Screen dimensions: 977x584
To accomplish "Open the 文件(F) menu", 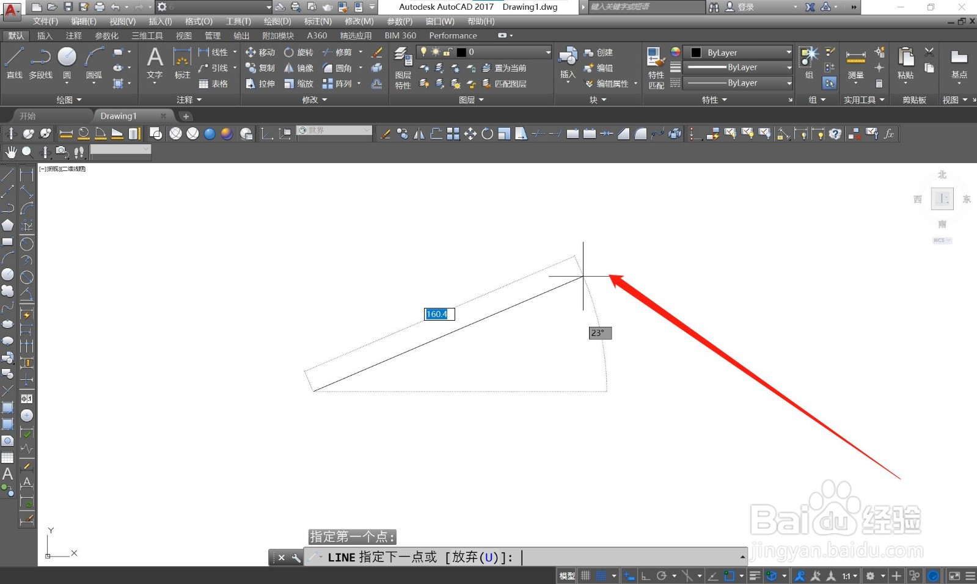I will [45, 21].
